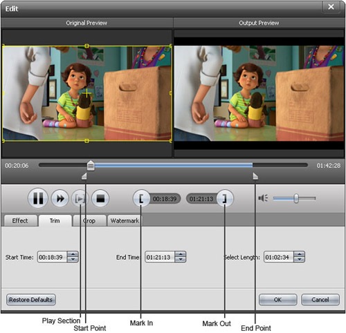Click the top-center crop handle
Image resolution: width=346 pixels, height=333 pixels.
(x=86, y=46)
